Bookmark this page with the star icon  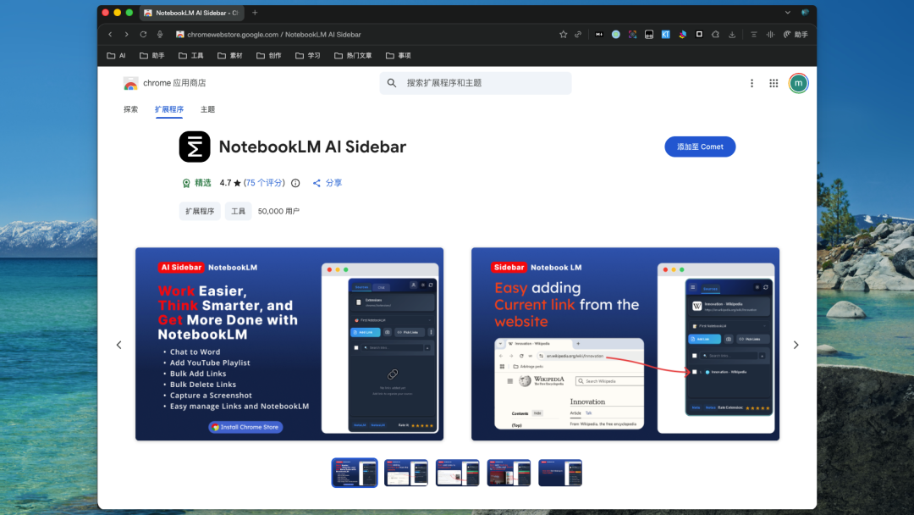point(563,35)
